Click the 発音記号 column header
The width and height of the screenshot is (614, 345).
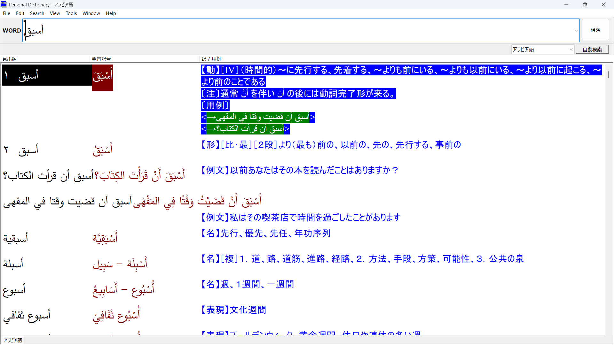tap(101, 59)
